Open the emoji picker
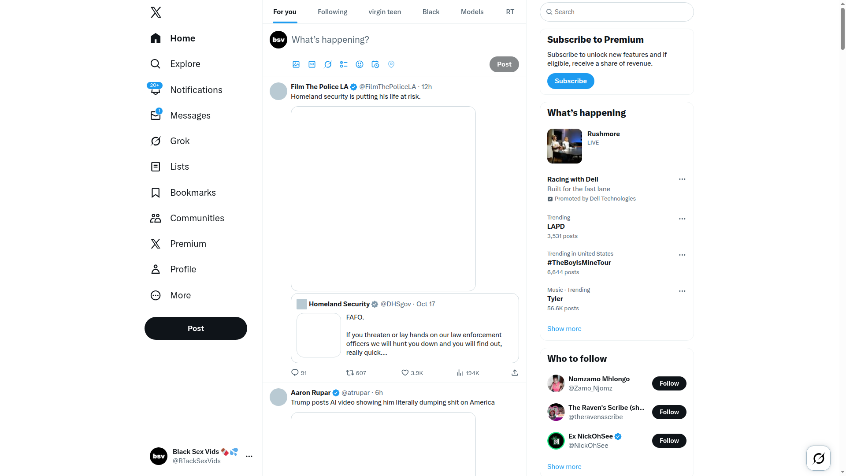The image size is (846, 476). click(x=360, y=64)
